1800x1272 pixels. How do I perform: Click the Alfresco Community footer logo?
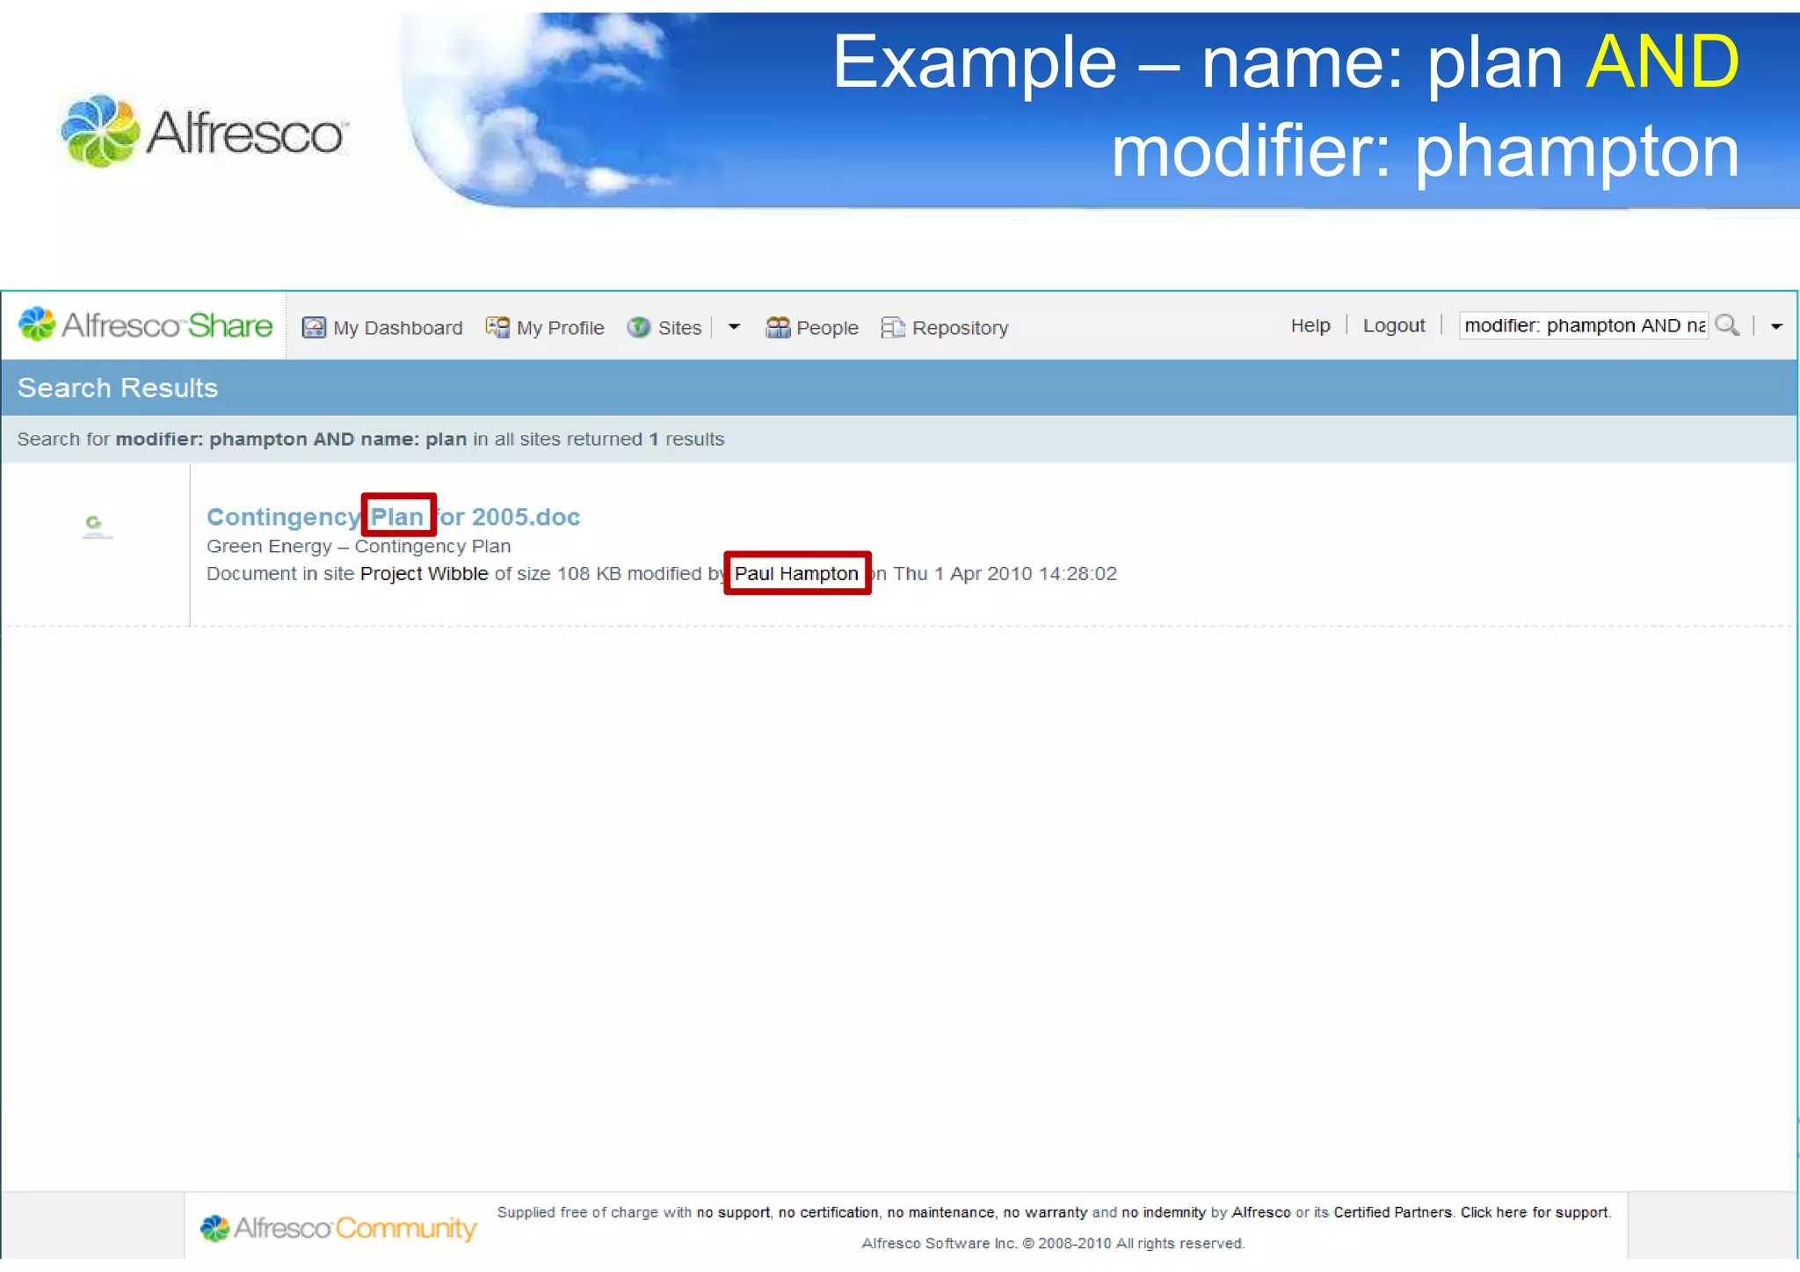pyautogui.click(x=338, y=1227)
